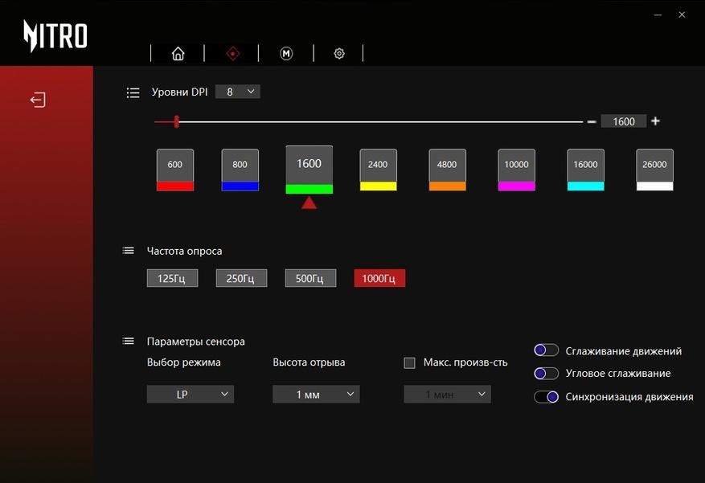The image size is (705, 483).
Task: Select the 26000 DPI level
Action: 654,165
